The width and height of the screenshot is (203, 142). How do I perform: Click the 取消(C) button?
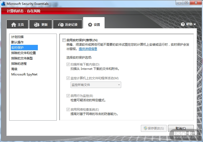181,128
